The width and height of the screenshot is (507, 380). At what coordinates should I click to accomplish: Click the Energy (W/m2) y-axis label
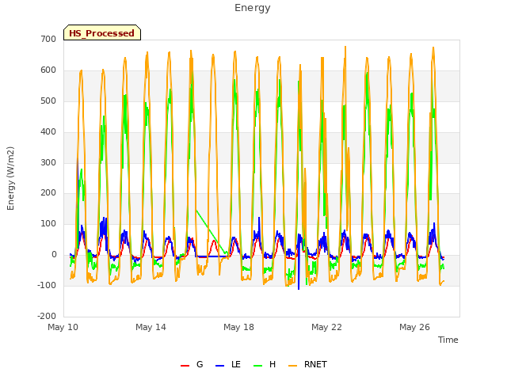click(x=10, y=178)
